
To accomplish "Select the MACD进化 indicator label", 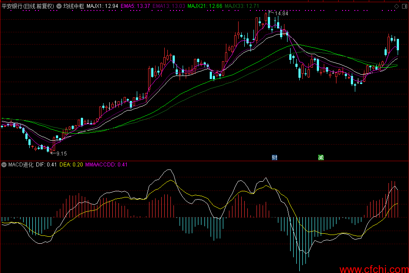I will tap(21, 165).
